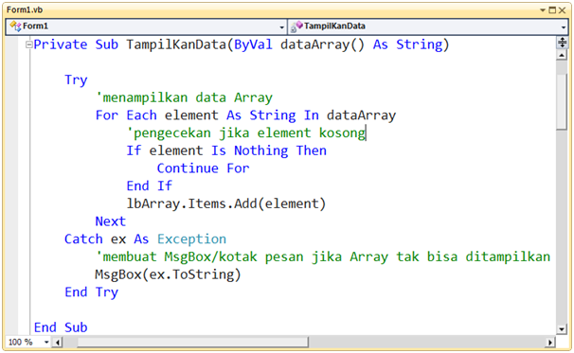Click the horizontal scrollbar left arrow
574x353 pixels.
[58, 343]
